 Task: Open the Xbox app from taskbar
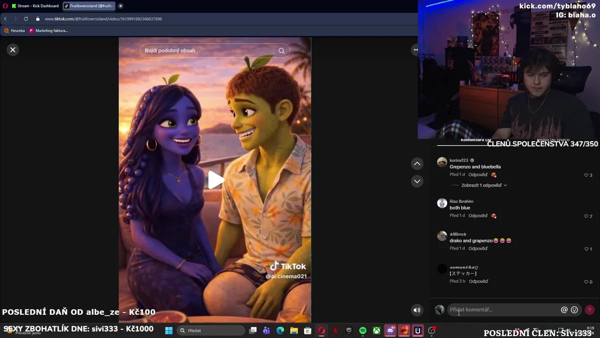376,330
